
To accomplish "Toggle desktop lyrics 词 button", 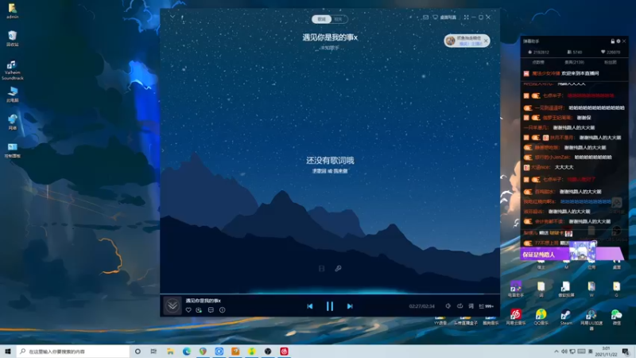I will click(x=471, y=306).
